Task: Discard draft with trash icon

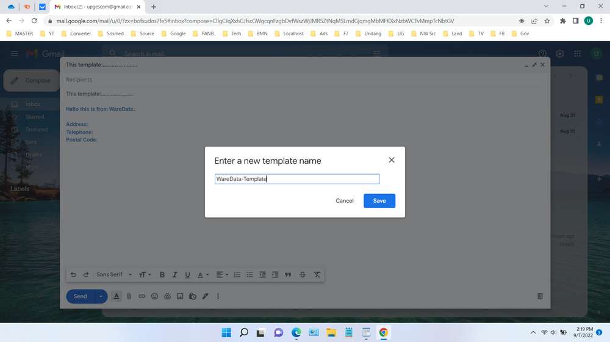Action: (540, 296)
